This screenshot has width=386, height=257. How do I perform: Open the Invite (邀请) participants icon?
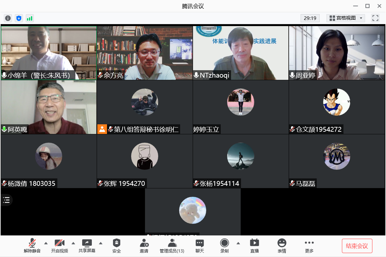(x=144, y=246)
